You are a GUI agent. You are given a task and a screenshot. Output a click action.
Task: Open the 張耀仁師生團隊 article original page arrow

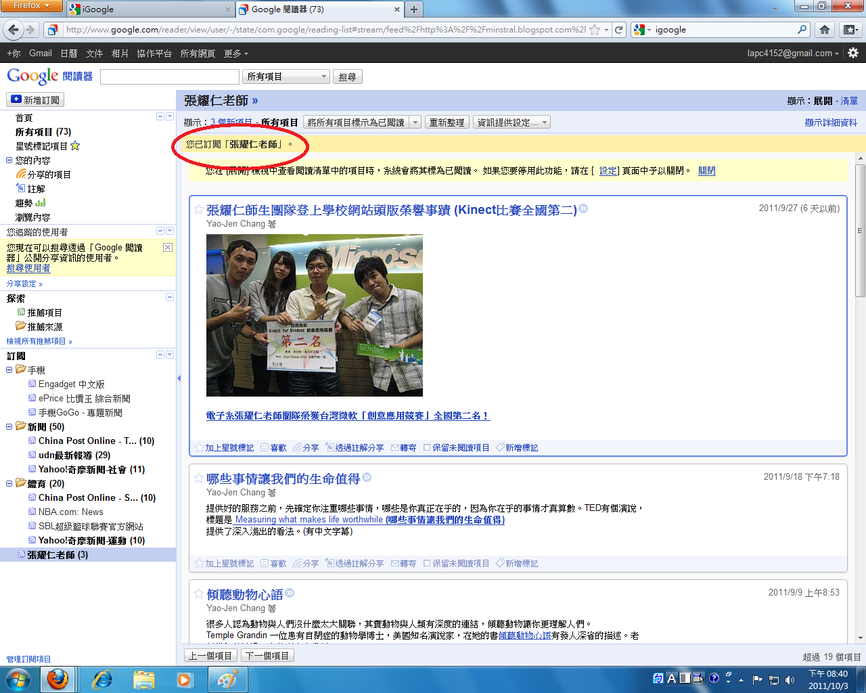[583, 209]
